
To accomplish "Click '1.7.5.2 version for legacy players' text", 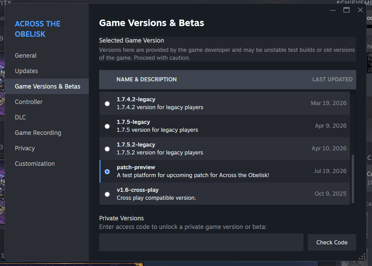I will pos(160,153).
